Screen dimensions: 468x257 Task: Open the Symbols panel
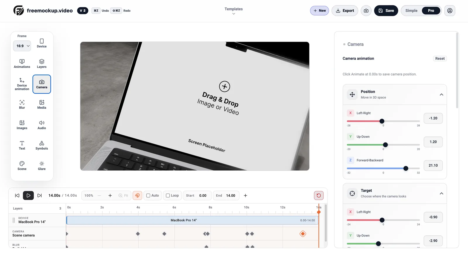tap(42, 145)
